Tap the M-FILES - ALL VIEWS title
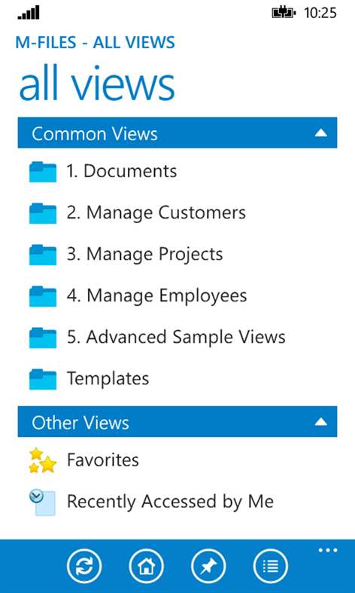The height and width of the screenshot is (593, 355). 96,42
